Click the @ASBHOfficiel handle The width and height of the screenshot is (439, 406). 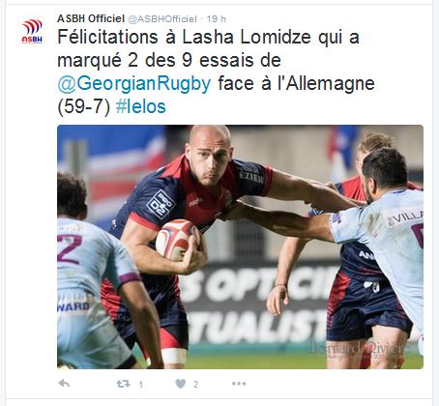[162, 19]
